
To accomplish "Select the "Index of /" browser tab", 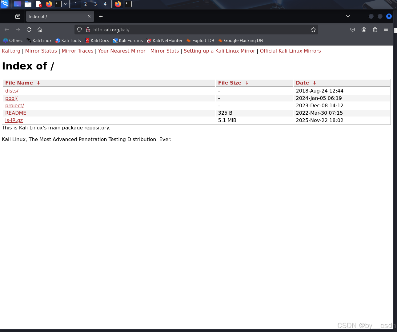I will tap(60, 17).
